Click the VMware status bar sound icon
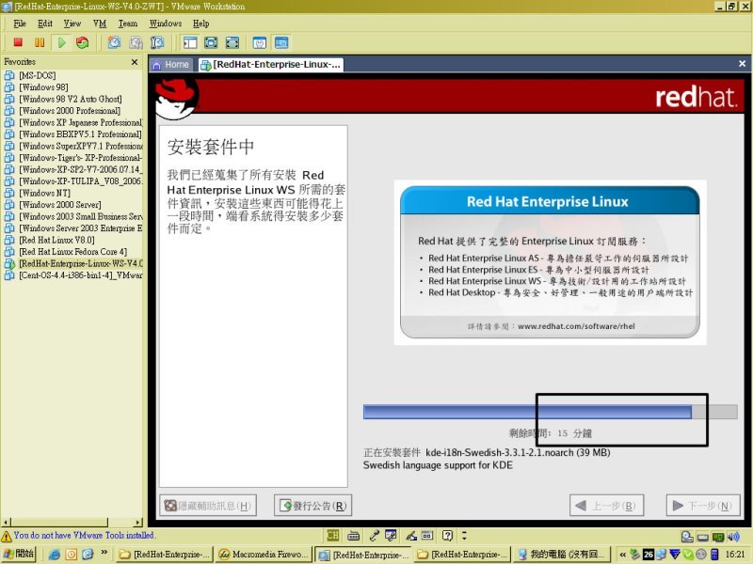753x564 pixels. pyautogui.click(x=733, y=537)
